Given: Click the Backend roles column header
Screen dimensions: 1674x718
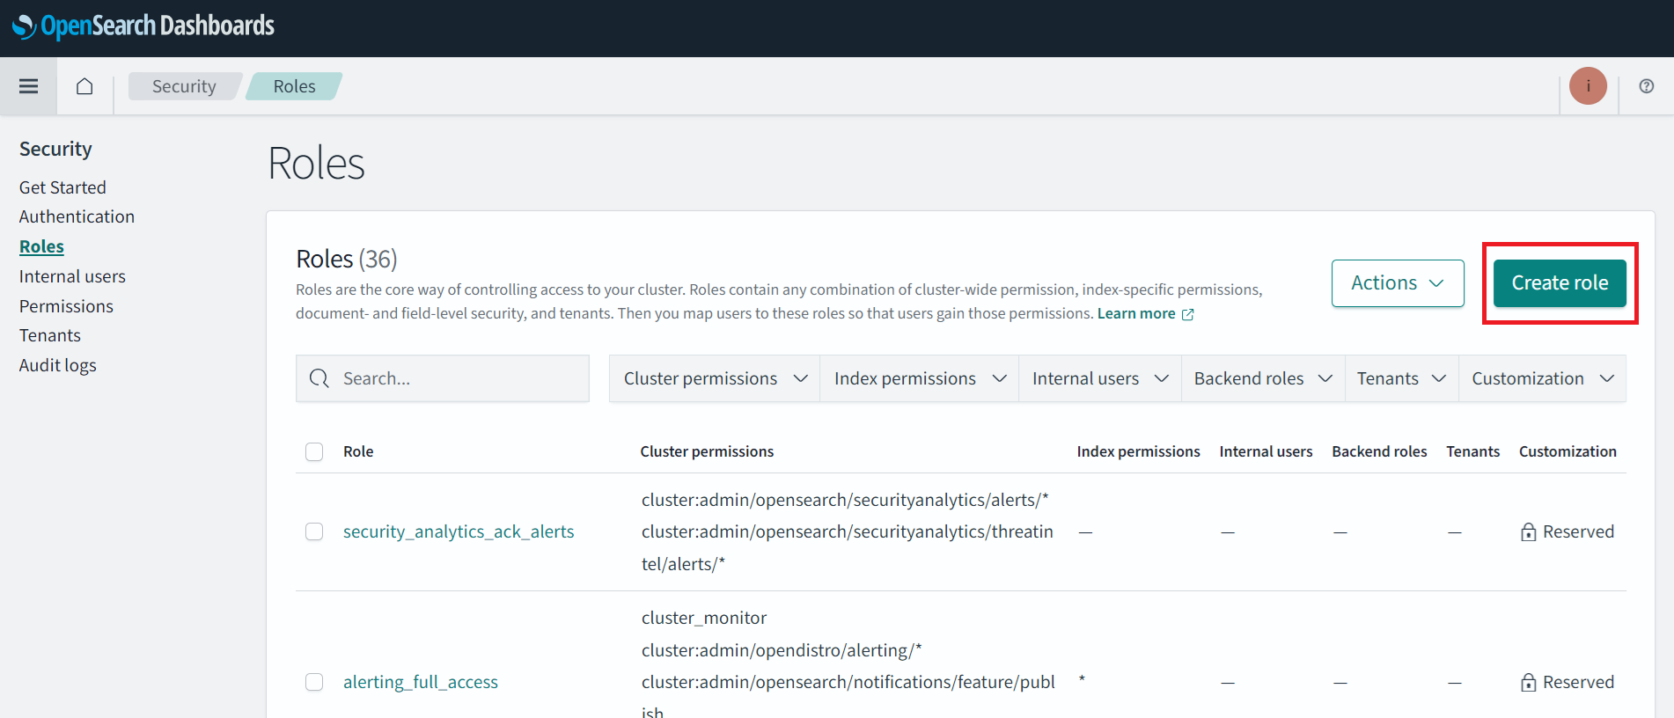Looking at the screenshot, I should [x=1379, y=451].
